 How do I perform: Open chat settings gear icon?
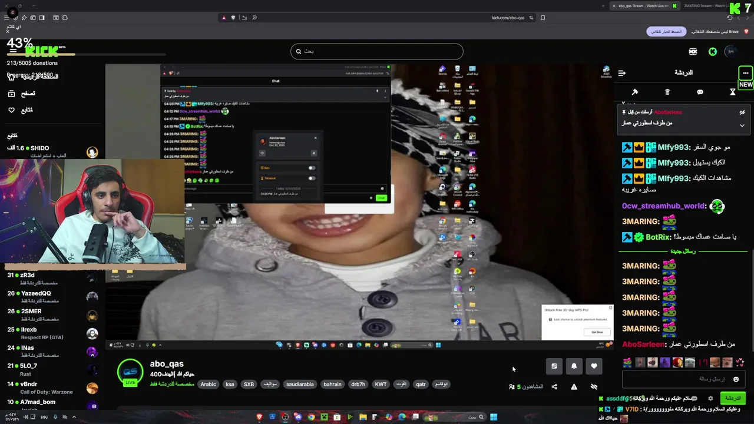710,399
